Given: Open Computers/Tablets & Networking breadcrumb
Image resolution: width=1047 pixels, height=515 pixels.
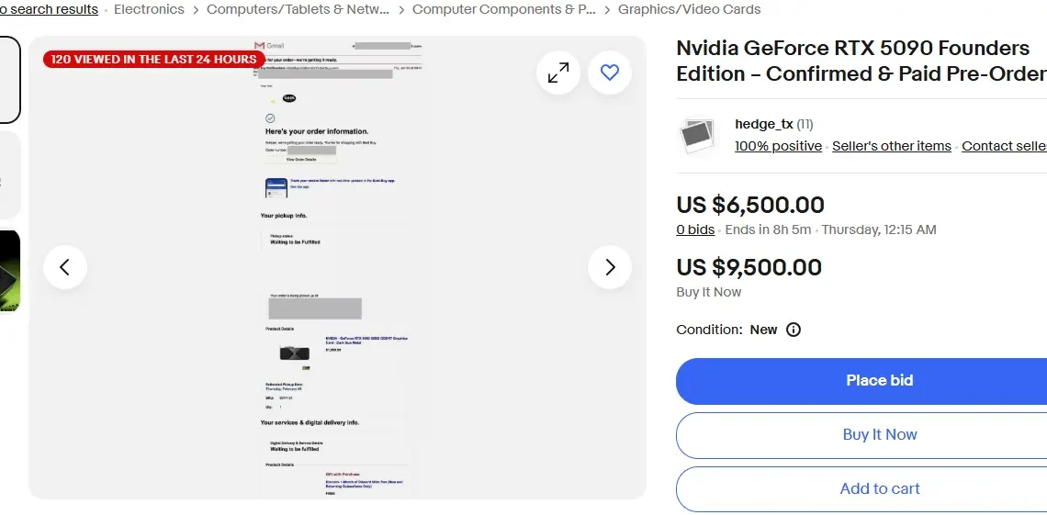Looking at the screenshot, I should pos(298,9).
